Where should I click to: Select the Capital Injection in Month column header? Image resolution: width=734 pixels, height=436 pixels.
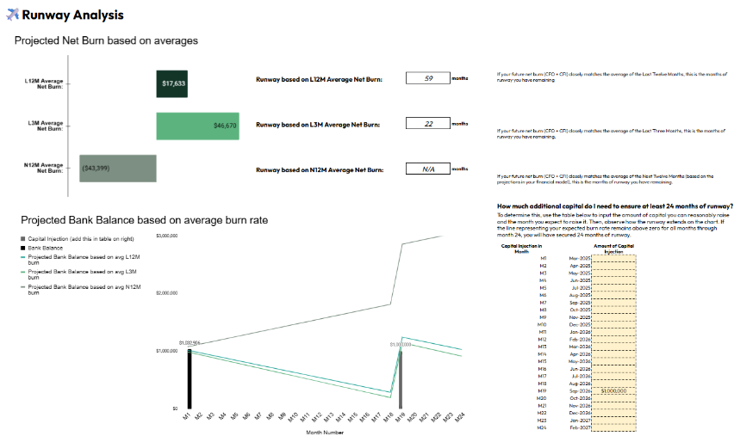[521, 249]
